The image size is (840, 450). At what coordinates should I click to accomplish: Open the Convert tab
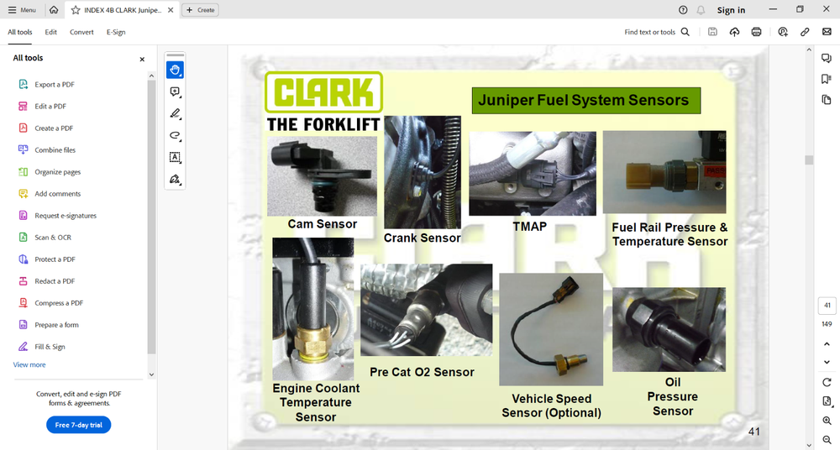pos(81,32)
